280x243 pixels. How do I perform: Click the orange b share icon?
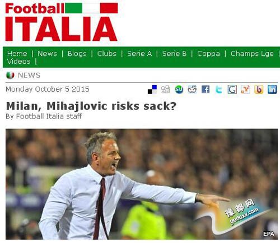(259, 89)
